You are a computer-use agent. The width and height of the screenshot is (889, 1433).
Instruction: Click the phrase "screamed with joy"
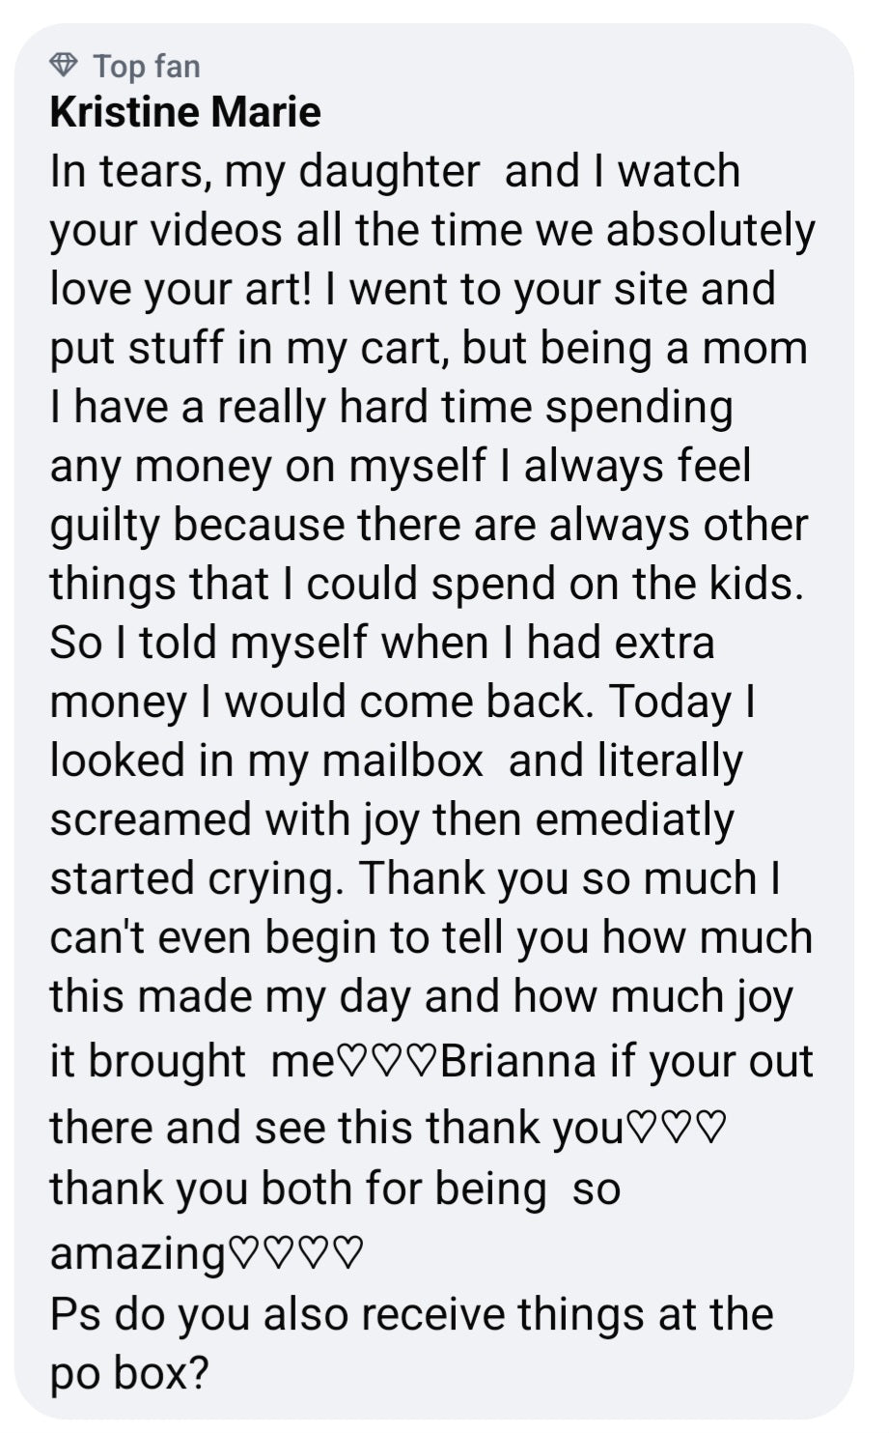pyautogui.click(x=236, y=819)
